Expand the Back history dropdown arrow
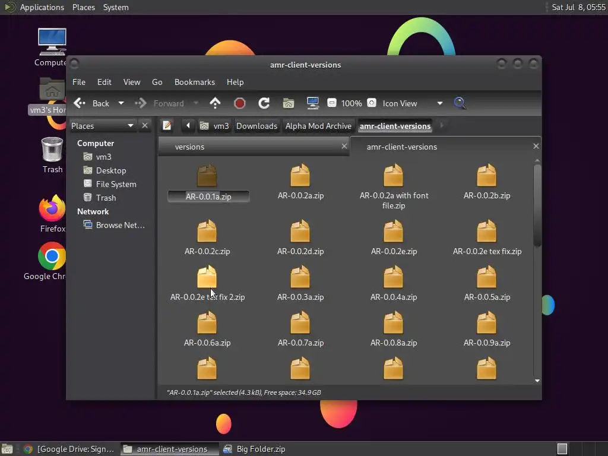Viewport: 608px width, 456px height. pos(121,103)
